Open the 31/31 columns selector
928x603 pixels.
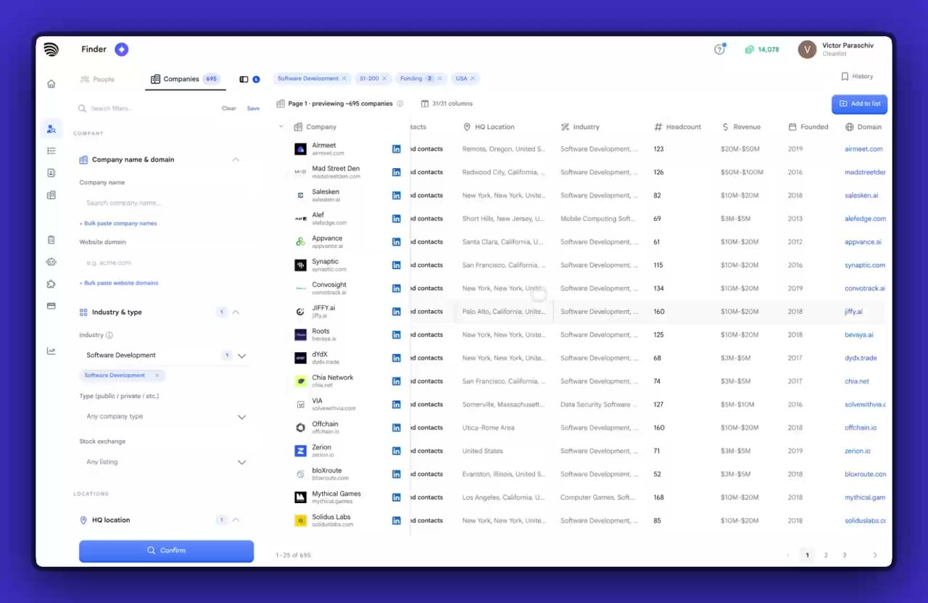(x=447, y=104)
